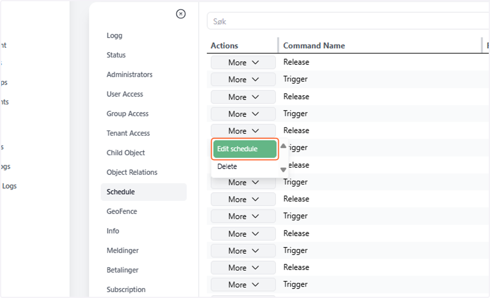Open the Betalinger section
The image size is (490, 298).
[122, 270]
